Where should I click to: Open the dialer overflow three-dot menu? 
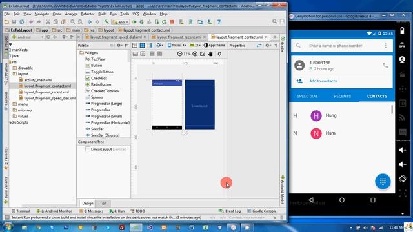point(386,46)
